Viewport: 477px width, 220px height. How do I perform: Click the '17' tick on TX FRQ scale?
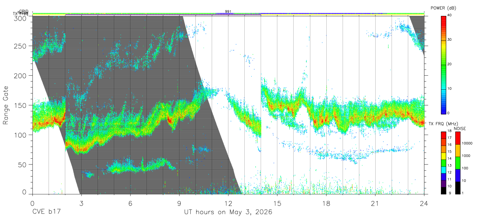pos(449,138)
